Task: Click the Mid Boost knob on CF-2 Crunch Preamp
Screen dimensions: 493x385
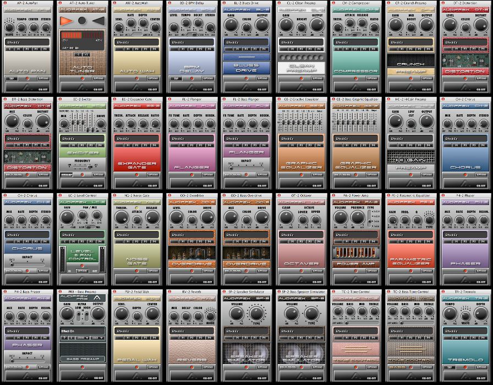Action: (411, 28)
